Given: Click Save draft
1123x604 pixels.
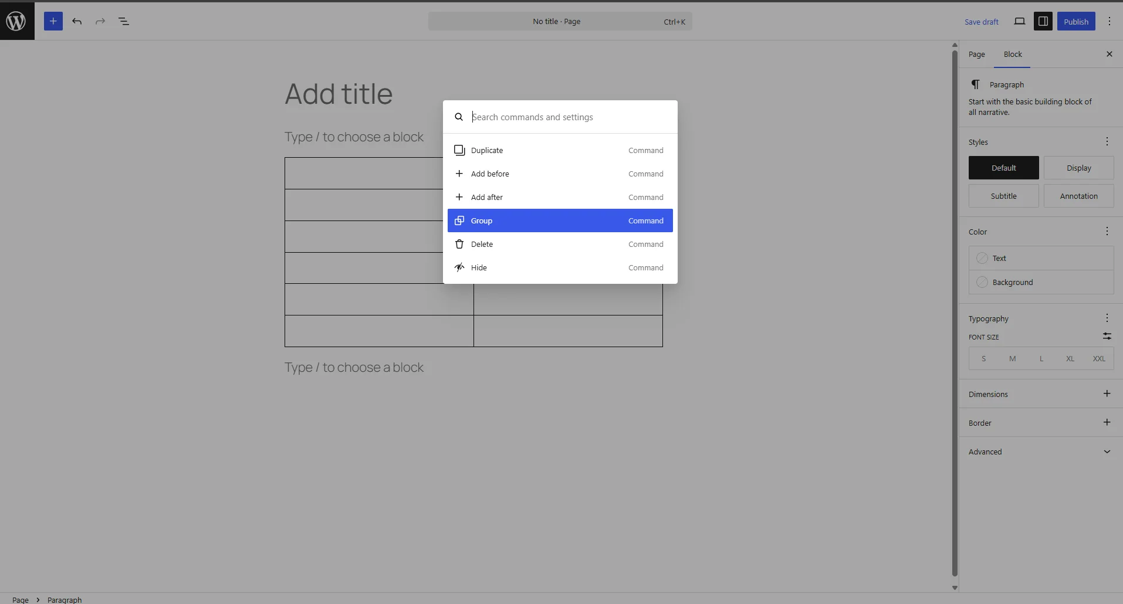Looking at the screenshot, I should click(x=982, y=22).
